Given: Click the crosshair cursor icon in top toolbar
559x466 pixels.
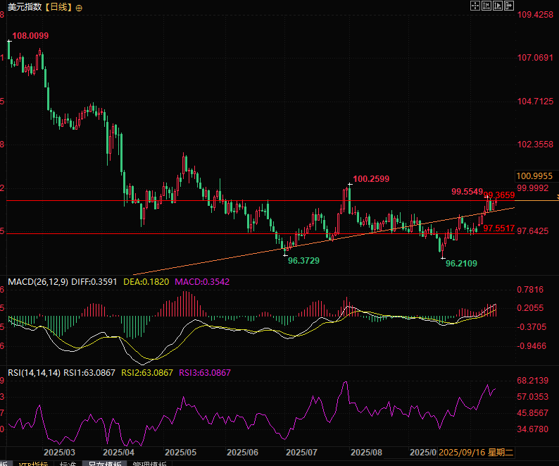Looking at the screenshot, I should tap(474, 6).
